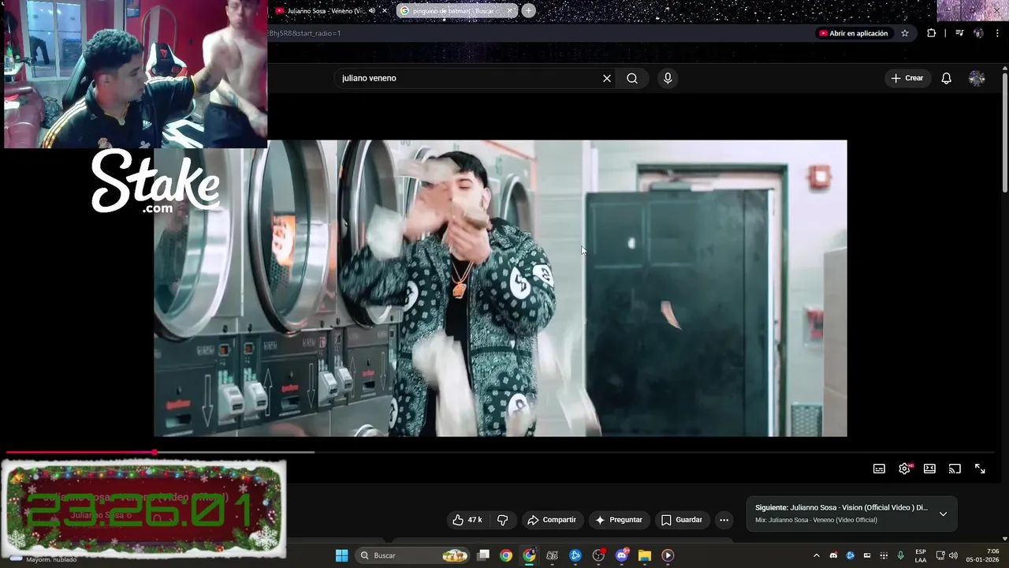Click the video frame to pause
1009x568 pixels.
(x=501, y=289)
